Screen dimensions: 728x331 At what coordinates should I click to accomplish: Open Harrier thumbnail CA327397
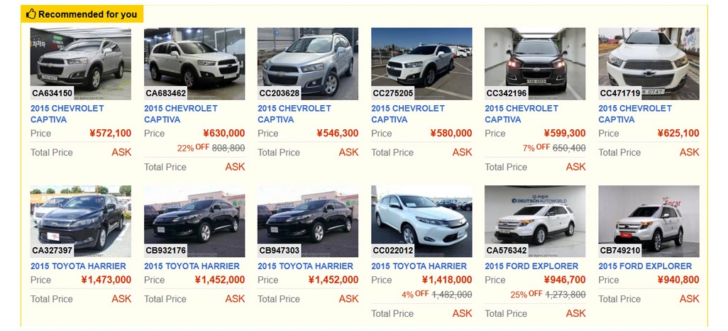pos(80,220)
